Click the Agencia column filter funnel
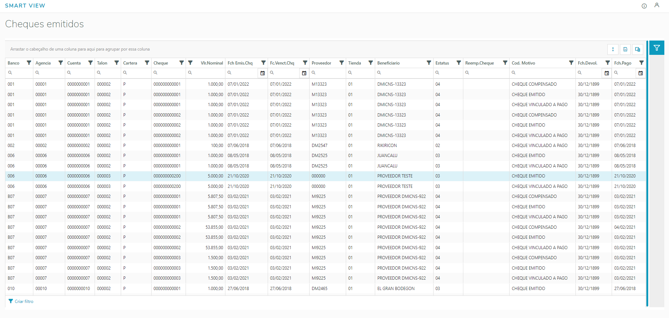 pyautogui.click(x=61, y=63)
